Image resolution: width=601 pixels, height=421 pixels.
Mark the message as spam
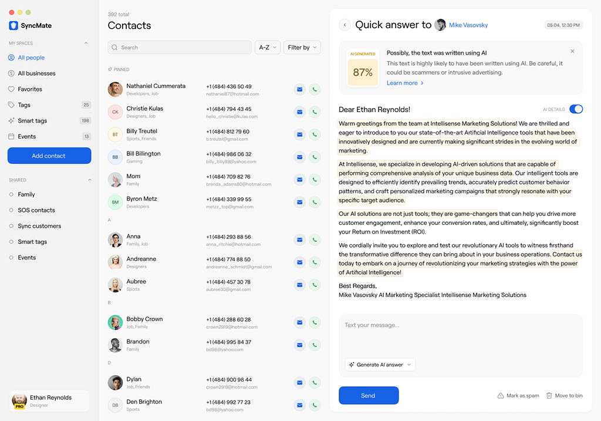(x=518, y=395)
